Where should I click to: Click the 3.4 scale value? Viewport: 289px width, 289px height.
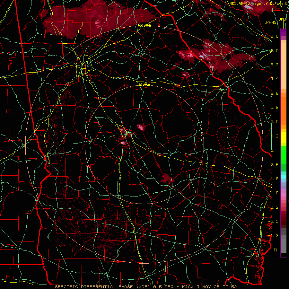(x=275, y=150)
